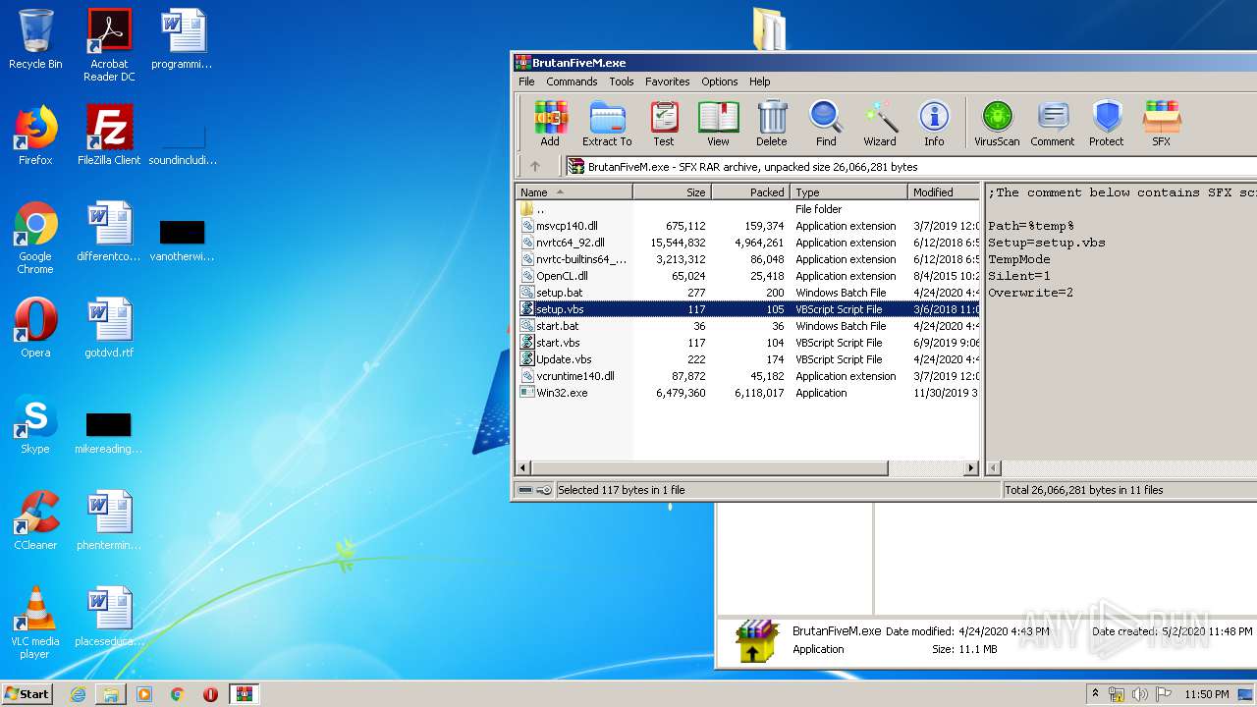This screenshot has height=707, width=1257.
Task: Click the Windows Start button
Action: (x=27, y=693)
